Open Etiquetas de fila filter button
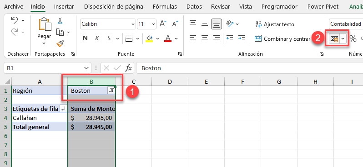363x167 pixels. [x=63, y=109]
